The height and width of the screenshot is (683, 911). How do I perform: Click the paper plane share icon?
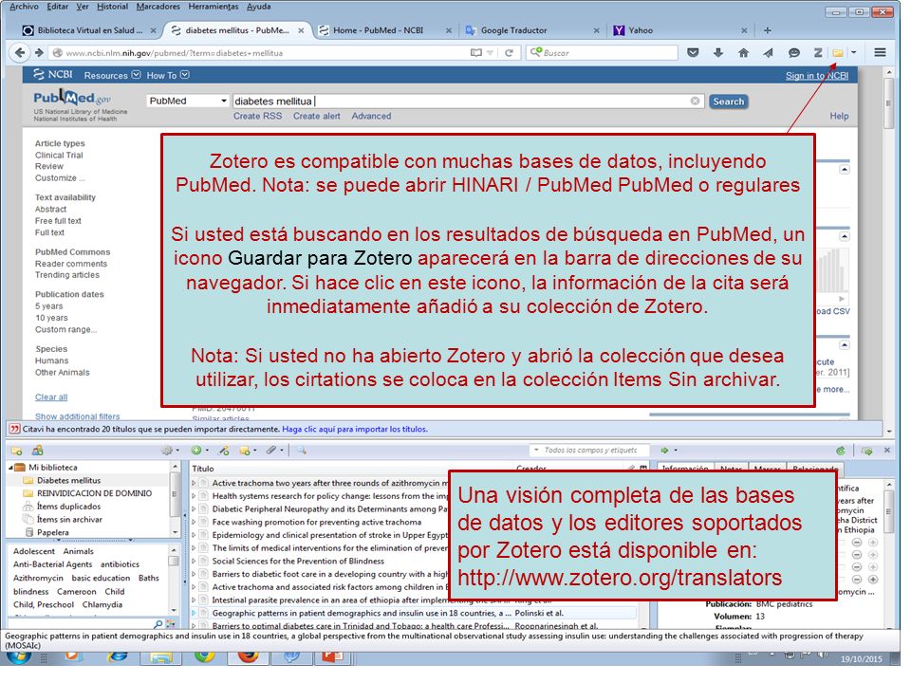(768, 53)
